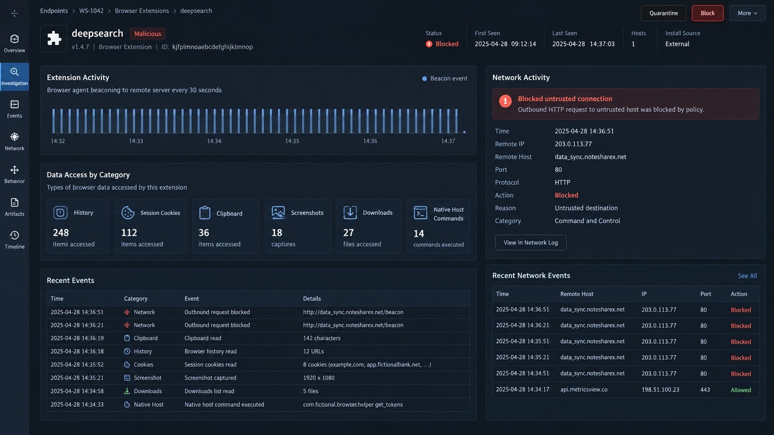
Task: Click the Downloads category arrow icon
Action: tap(350, 213)
